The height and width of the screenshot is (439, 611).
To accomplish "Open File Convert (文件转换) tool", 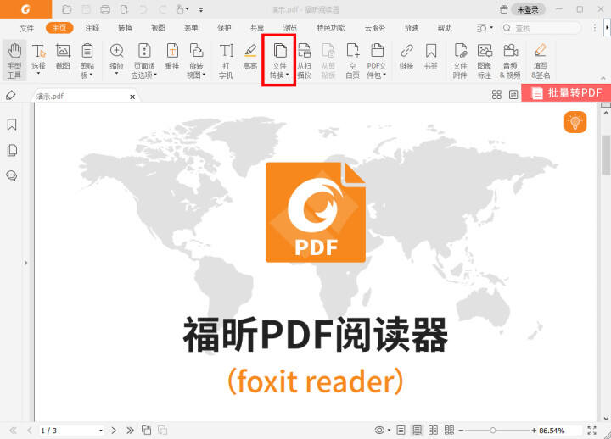I will (x=279, y=60).
